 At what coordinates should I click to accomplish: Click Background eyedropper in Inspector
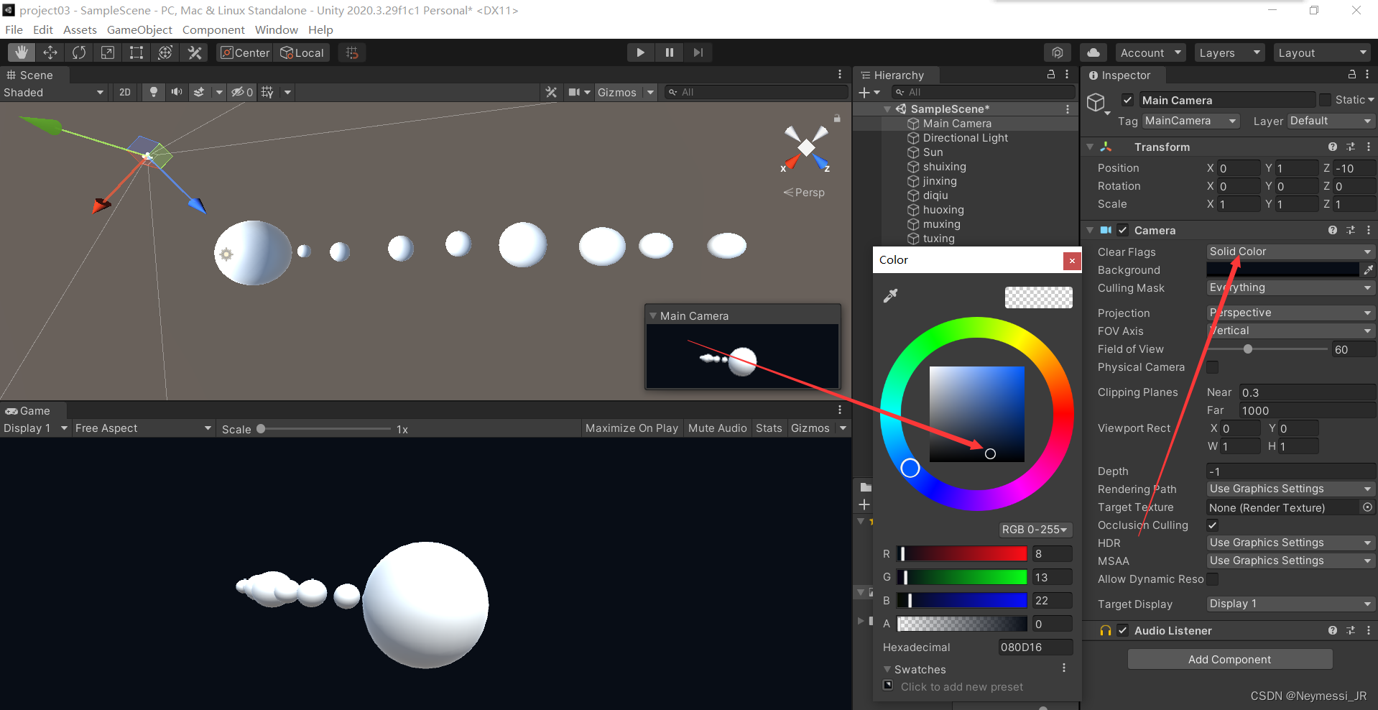click(1368, 269)
